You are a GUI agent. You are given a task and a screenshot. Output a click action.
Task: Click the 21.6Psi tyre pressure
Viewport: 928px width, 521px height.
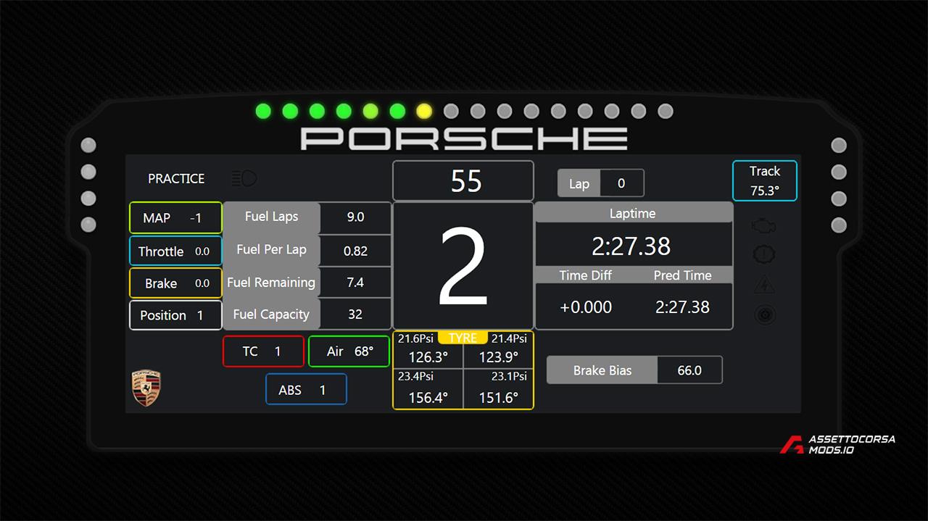(x=416, y=338)
